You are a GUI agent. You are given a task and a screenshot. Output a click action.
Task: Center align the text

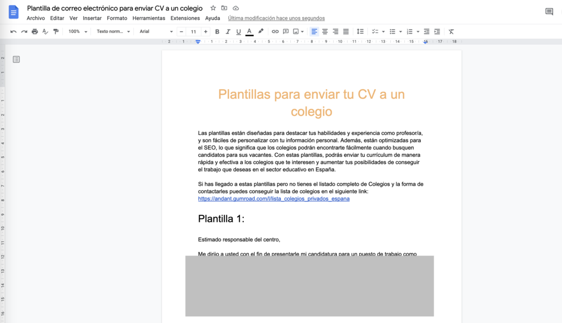[x=325, y=31]
